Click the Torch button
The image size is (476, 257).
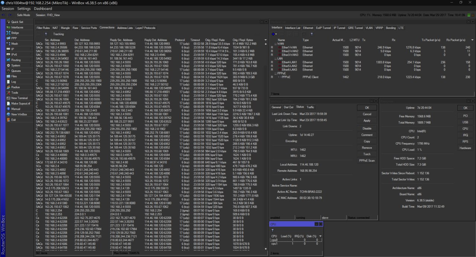point(367,154)
